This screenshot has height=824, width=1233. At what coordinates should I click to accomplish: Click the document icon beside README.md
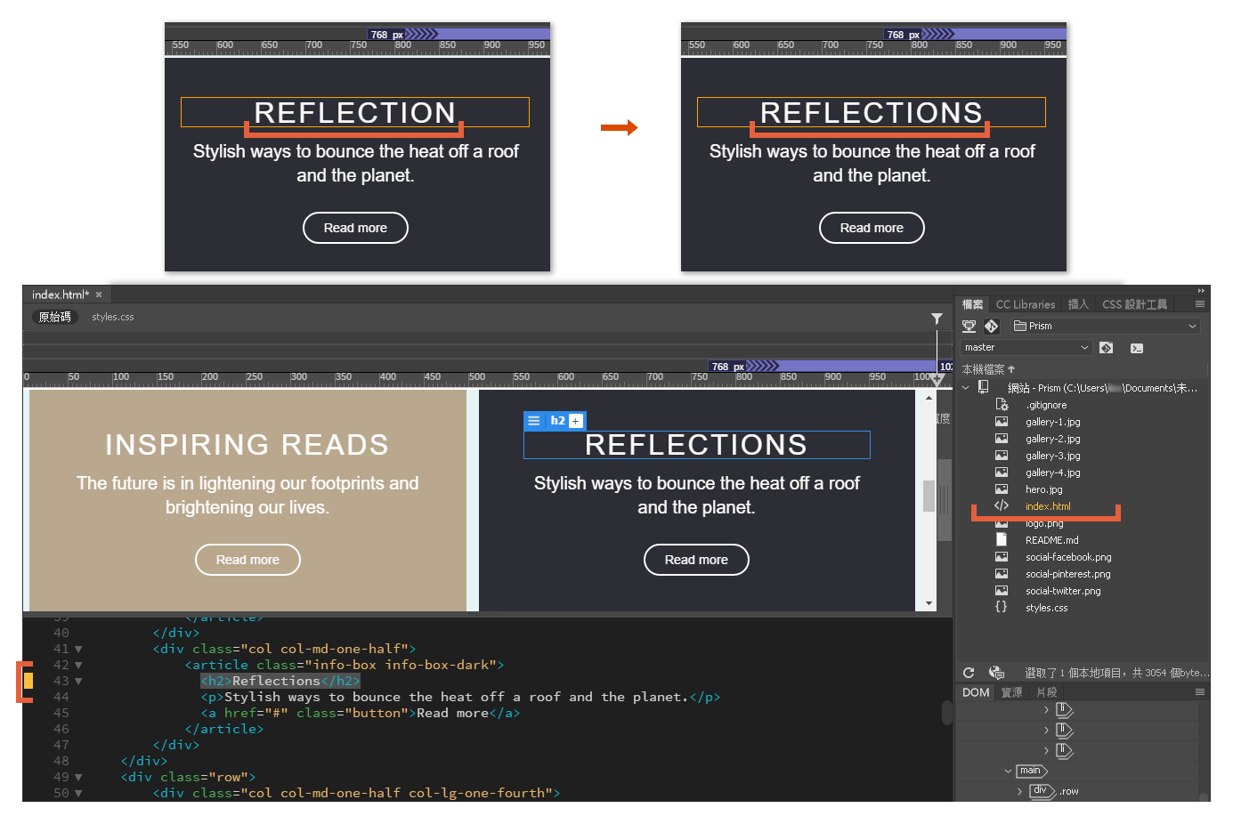pyautogui.click(x=1002, y=539)
